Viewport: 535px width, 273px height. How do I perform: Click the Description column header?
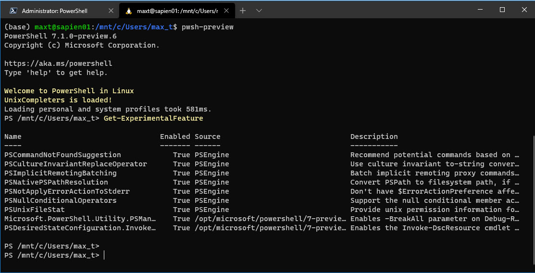point(374,136)
